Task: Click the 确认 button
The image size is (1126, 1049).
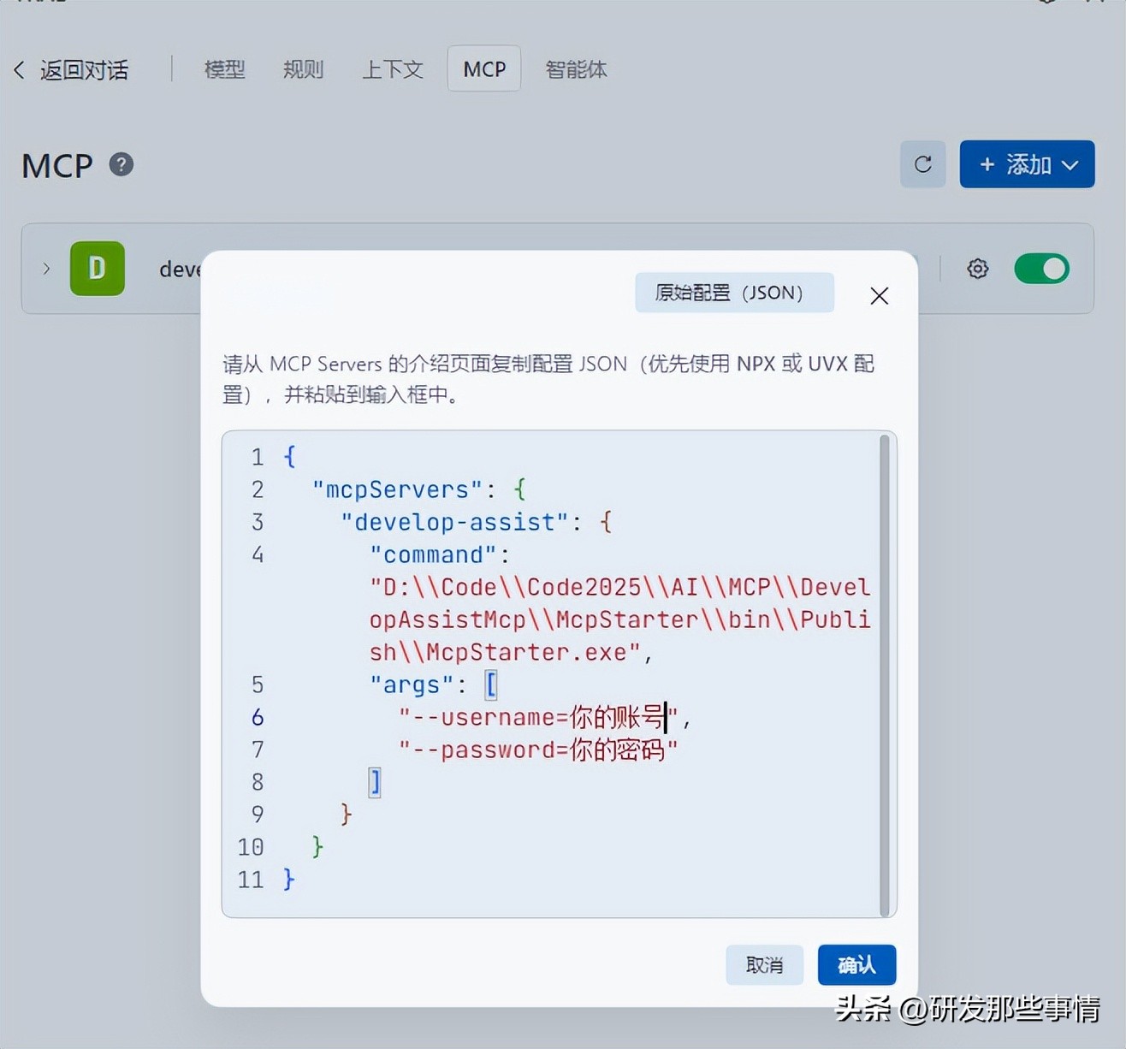Action: pyautogui.click(x=856, y=965)
